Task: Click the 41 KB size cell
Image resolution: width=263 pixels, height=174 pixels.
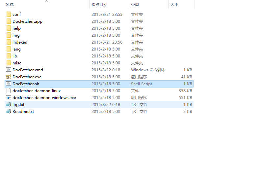Action: [x=187, y=77]
